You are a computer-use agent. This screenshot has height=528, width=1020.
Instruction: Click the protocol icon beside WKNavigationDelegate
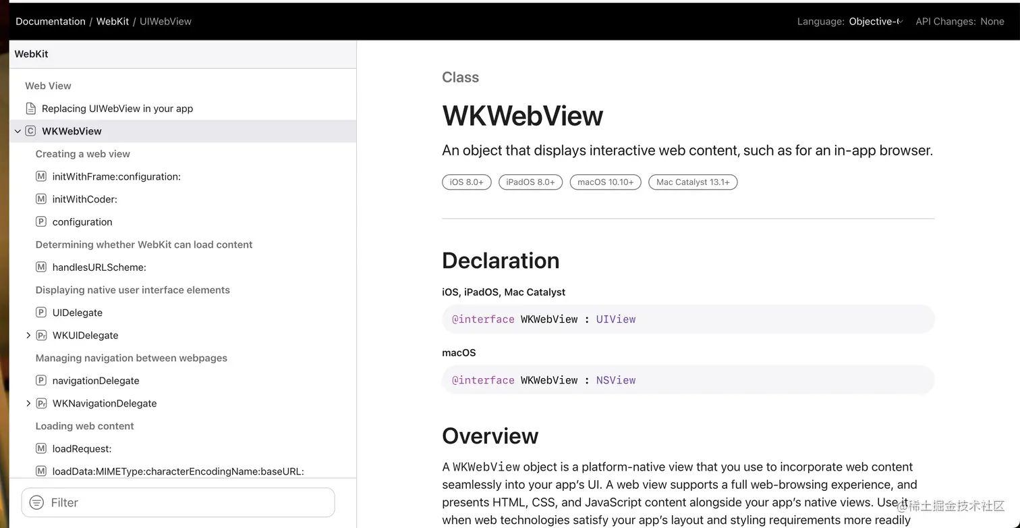(41, 403)
